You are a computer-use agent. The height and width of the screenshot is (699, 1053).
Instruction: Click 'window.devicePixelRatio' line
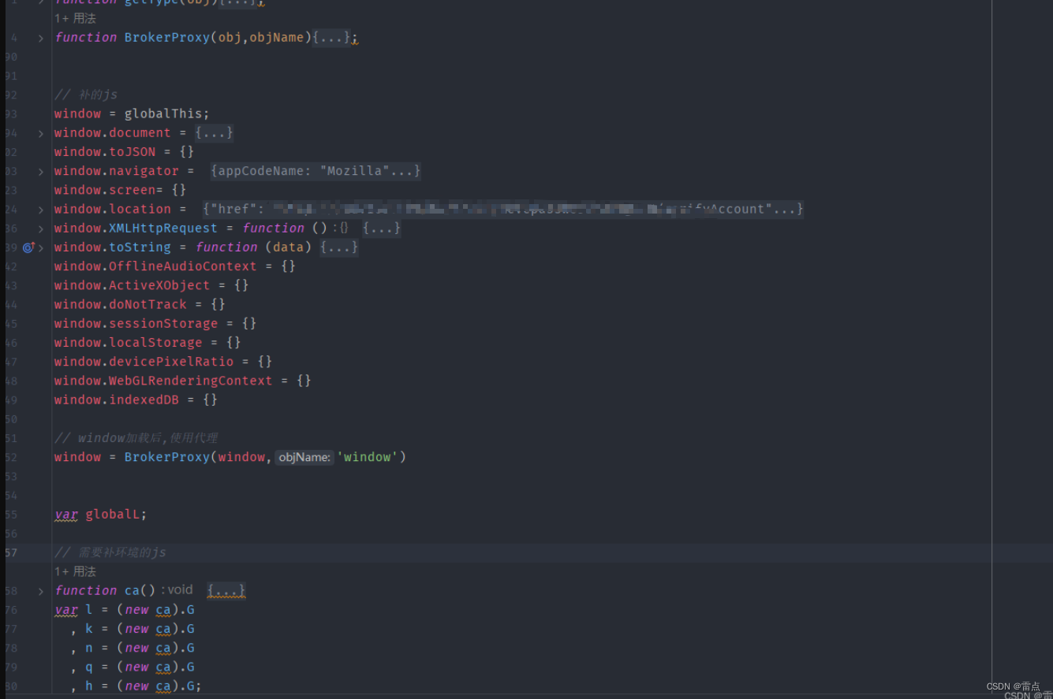coord(163,362)
